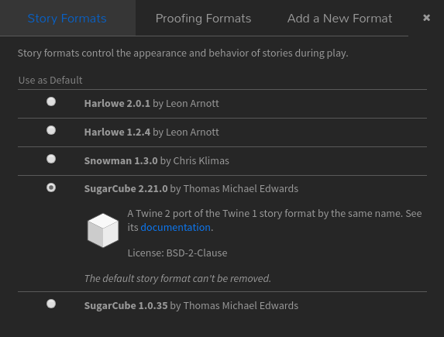
Task: Close the story formats dialog
Action: coord(426,18)
